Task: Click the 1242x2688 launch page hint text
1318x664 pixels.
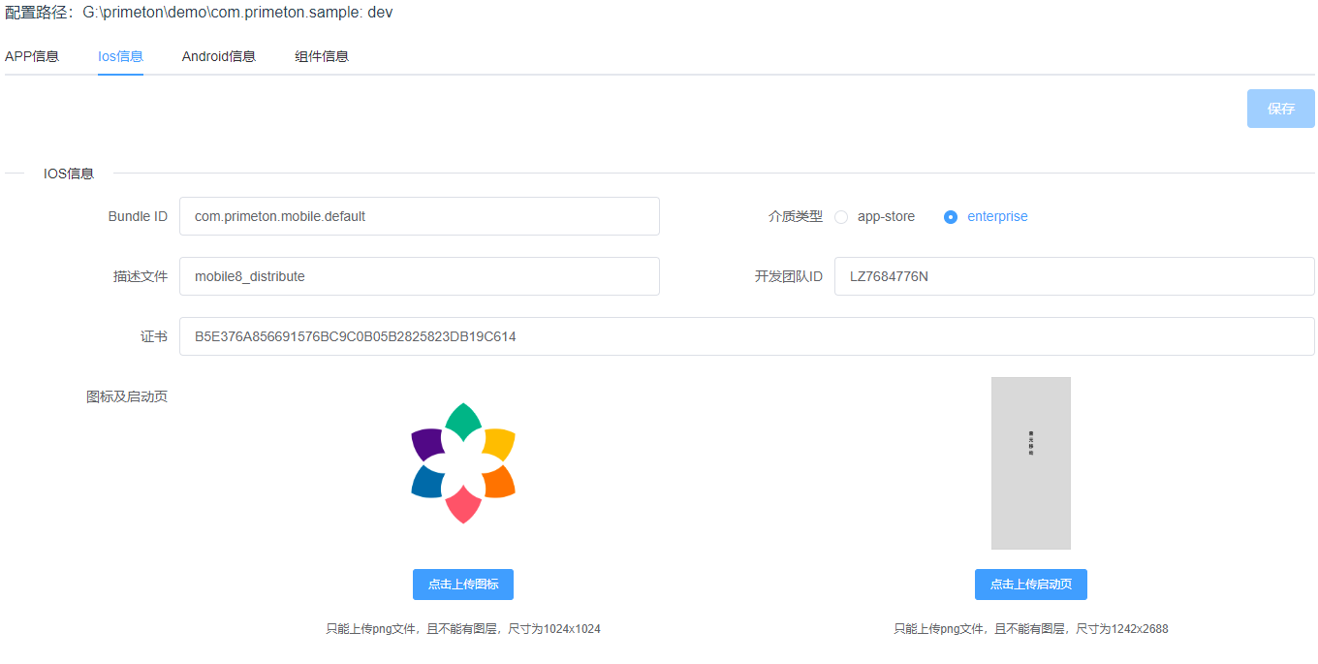Action: pos(1030,629)
